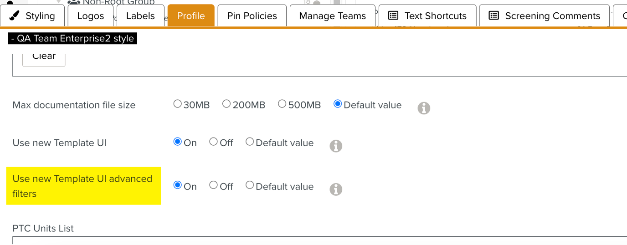Click list icon on Screening Comments tab
The width and height of the screenshot is (627, 245).
[x=493, y=16]
